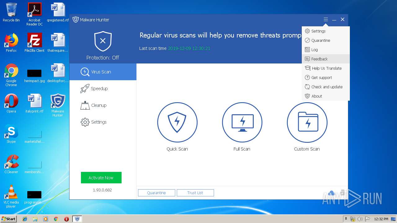Click the Windows Start button
The width and height of the screenshot is (397, 223).
[x=9, y=219]
